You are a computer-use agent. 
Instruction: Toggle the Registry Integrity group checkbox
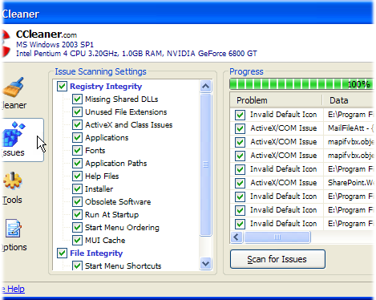click(62, 87)
